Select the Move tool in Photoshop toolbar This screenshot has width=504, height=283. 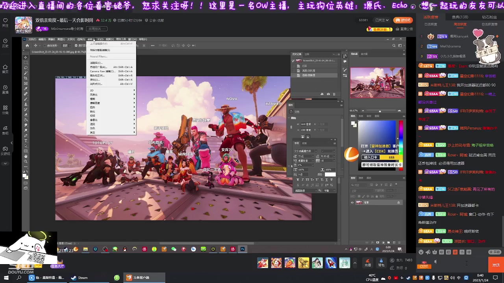[26, 58]
